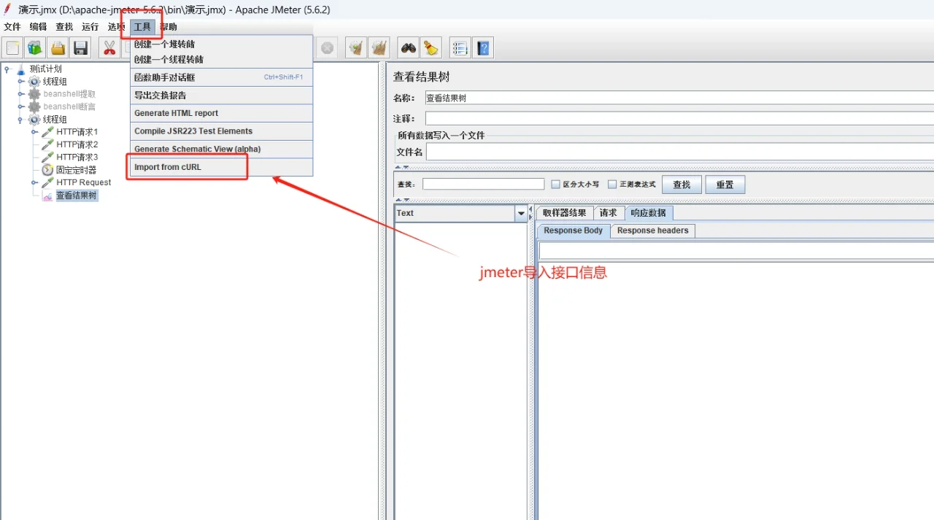Select 查看结果树 in the tree
The width and height of the screenshot is (934, 520).
(77, 195)
